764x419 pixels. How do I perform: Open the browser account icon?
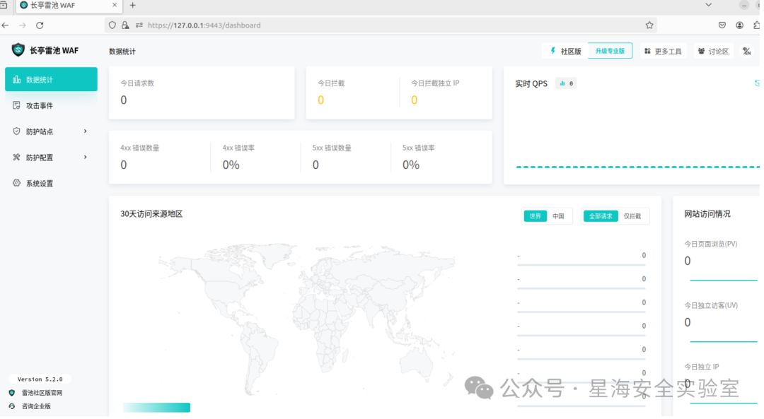click(740, 25)
